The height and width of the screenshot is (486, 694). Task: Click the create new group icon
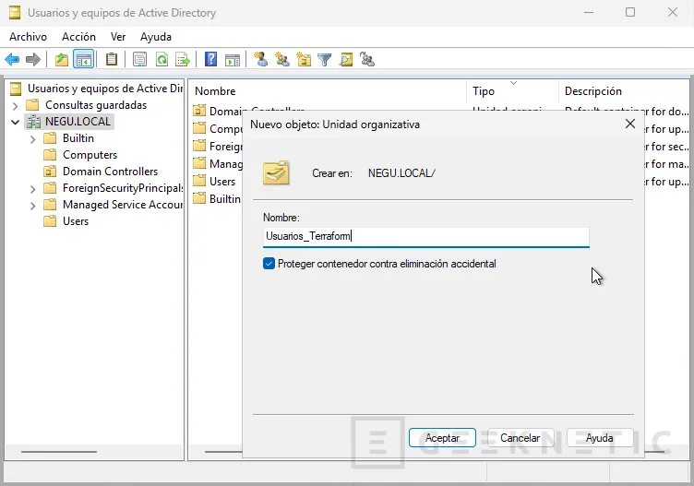coord(282,59)
